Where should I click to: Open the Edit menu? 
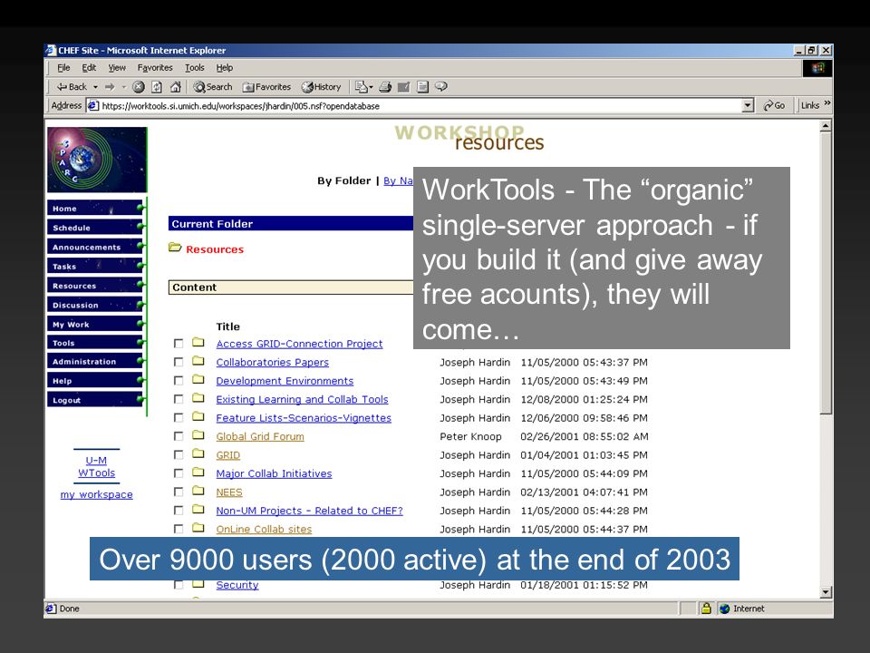coord(89,68)
